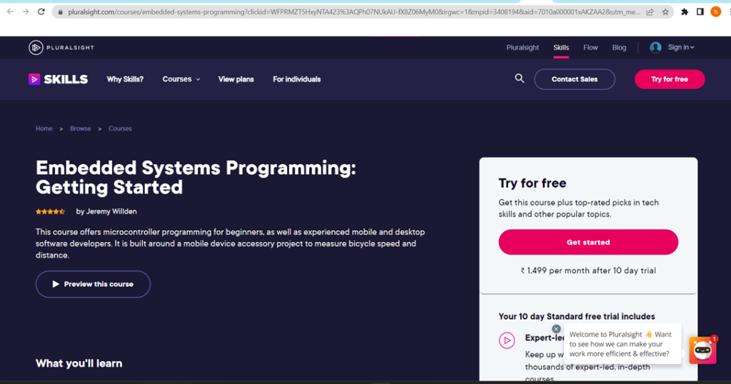The width and height of the screenshot is (731, 384).
Task: Open the extensions puzzle icon
Action: (685, 12)
